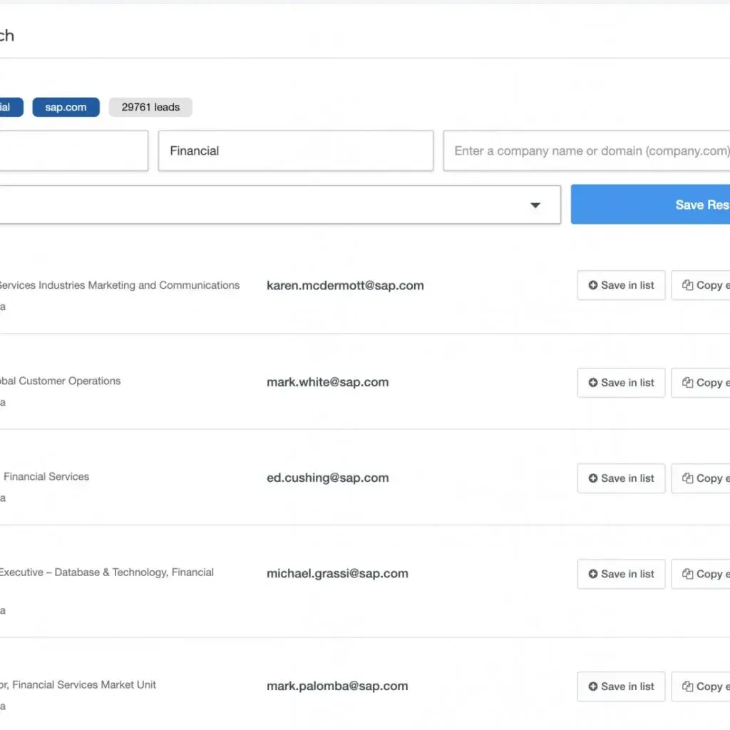The image size is (730, 730).
Task: Open the dropdown with the caret arrow
Action: [279, 205]
